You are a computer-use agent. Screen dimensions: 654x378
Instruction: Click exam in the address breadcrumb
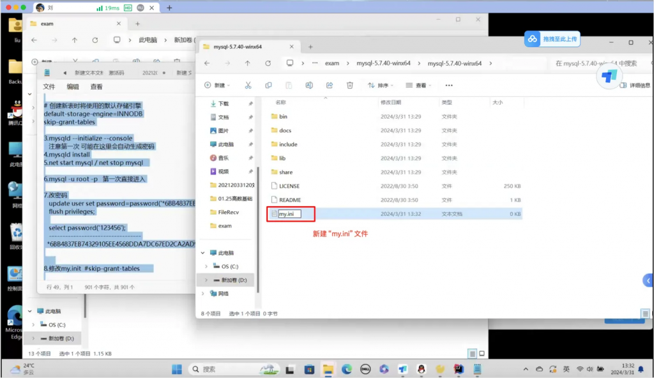[x=331, y=63]
